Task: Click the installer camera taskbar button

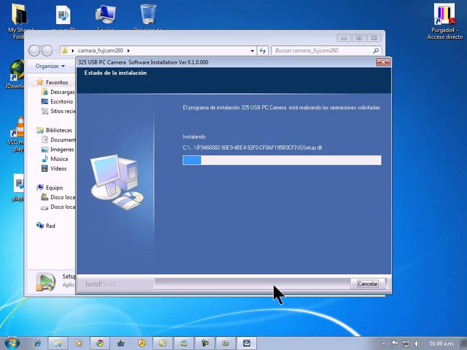Action: pyautogui.click(x=247, y=344)
